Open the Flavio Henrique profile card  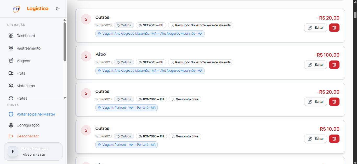pyautogui.click(x=33, y=151)
